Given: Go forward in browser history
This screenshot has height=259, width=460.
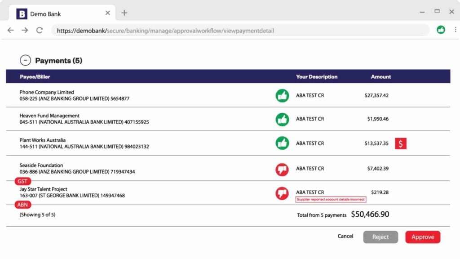Looking at the screenshot, I should [x=25, y=30].
